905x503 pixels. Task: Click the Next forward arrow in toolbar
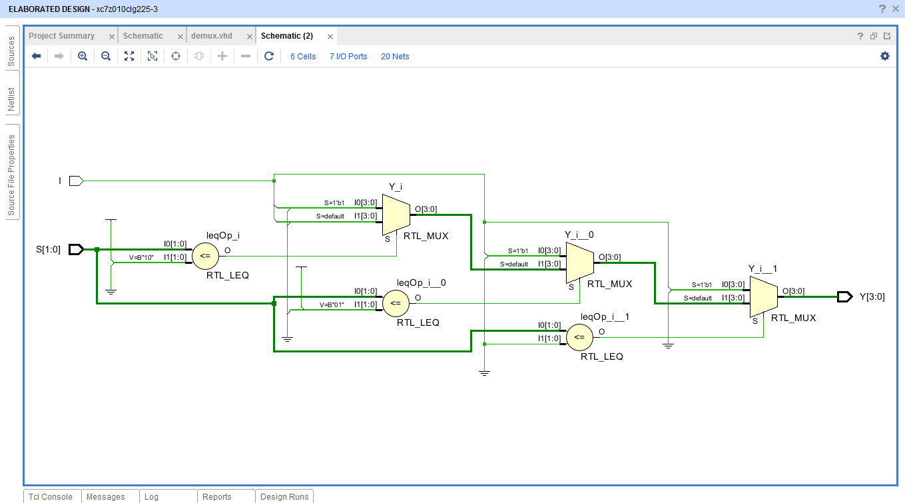(x=59, y=57)
